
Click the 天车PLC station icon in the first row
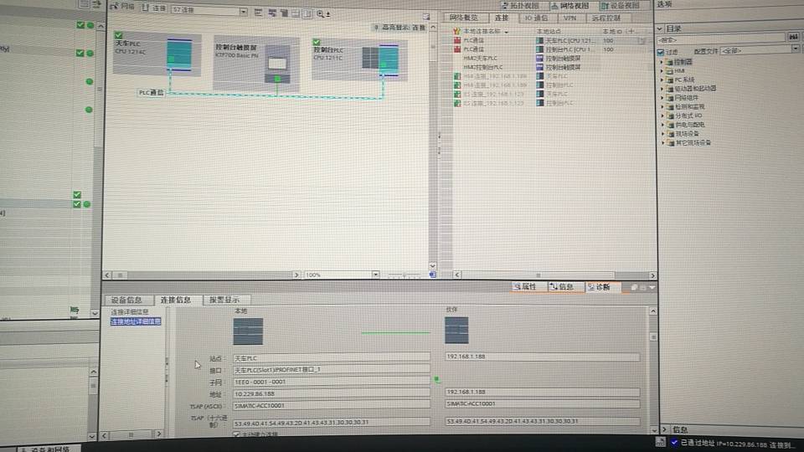(539, 40)
